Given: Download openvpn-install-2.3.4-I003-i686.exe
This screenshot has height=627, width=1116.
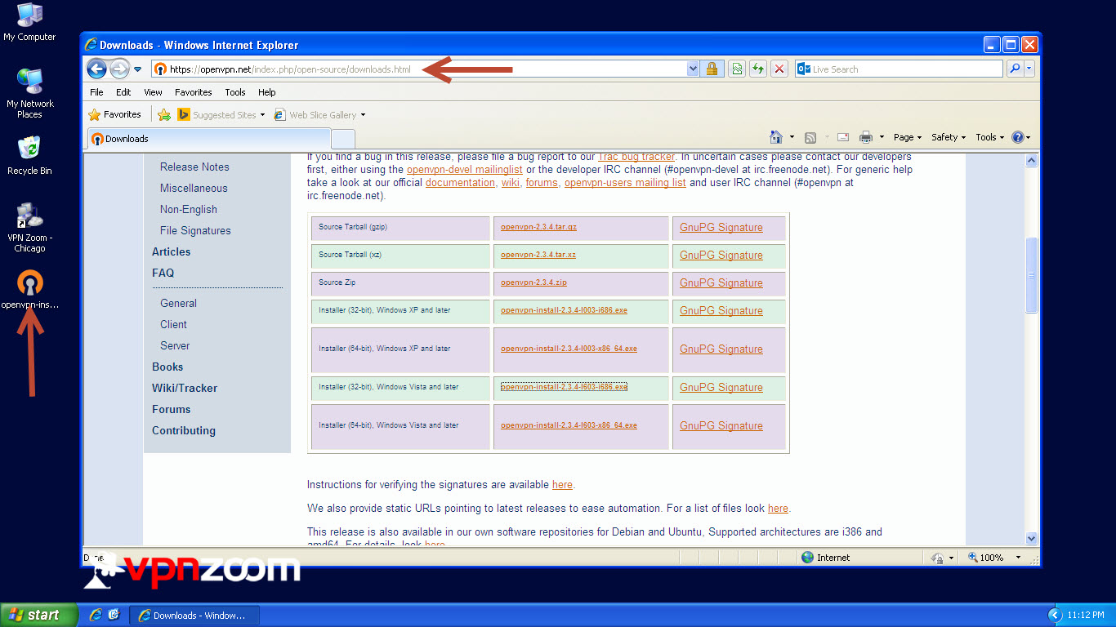Looking at the screenshot, I should [564, 310].
